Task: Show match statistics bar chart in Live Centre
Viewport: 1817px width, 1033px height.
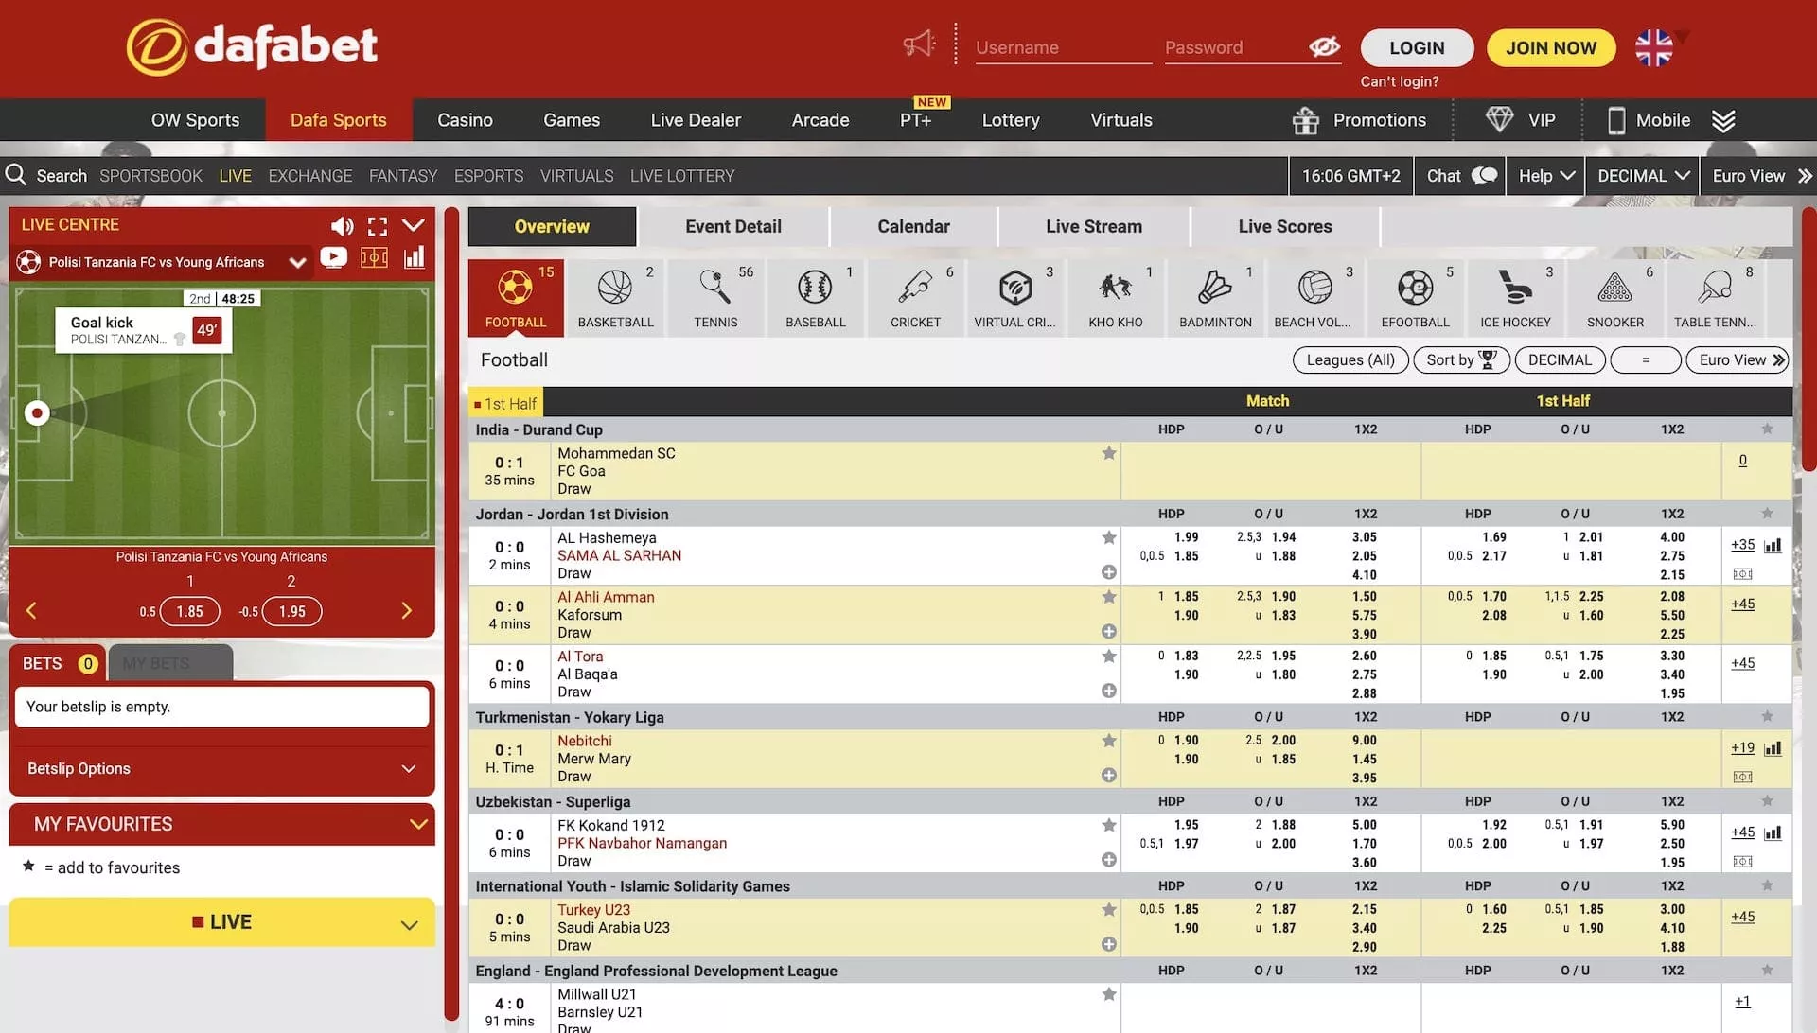Action: point(415,258)
